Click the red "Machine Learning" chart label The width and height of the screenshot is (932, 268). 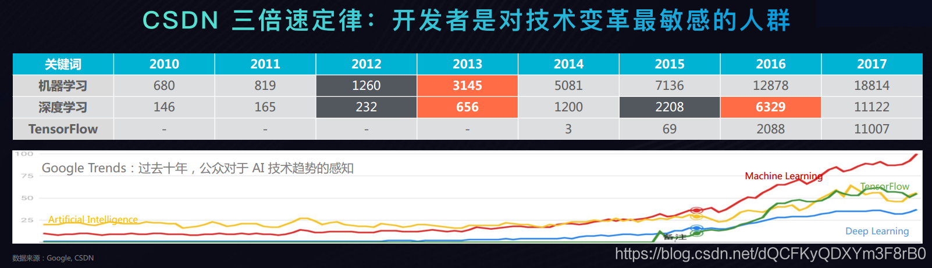[x=784, y=176]
